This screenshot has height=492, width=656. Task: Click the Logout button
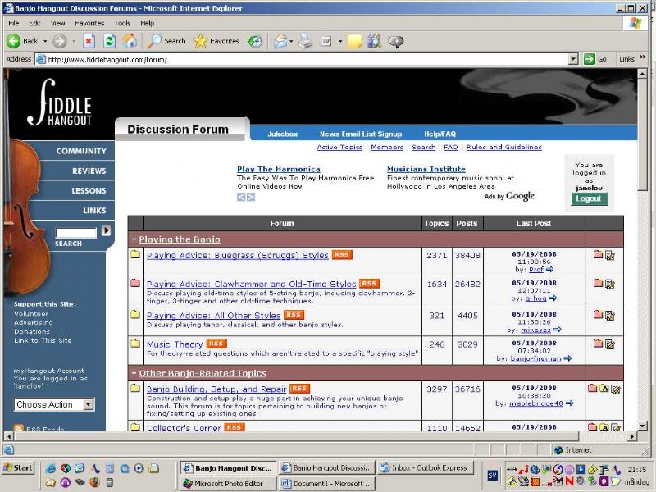(589, 199)
